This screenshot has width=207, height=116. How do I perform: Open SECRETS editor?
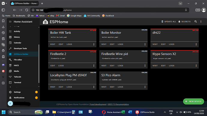point(184,22)
